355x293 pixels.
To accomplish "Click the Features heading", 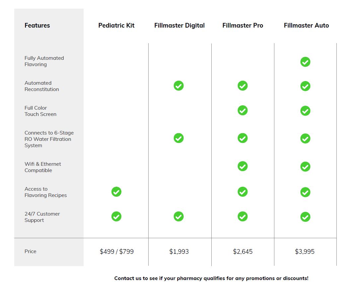I will 37,26.
